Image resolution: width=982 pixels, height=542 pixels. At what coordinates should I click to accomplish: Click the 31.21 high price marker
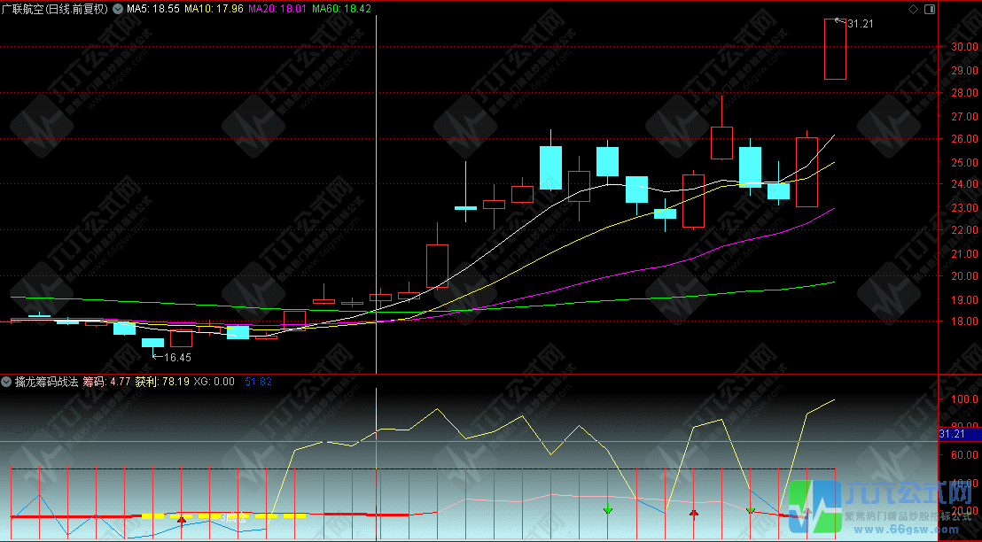pos(860,24)
